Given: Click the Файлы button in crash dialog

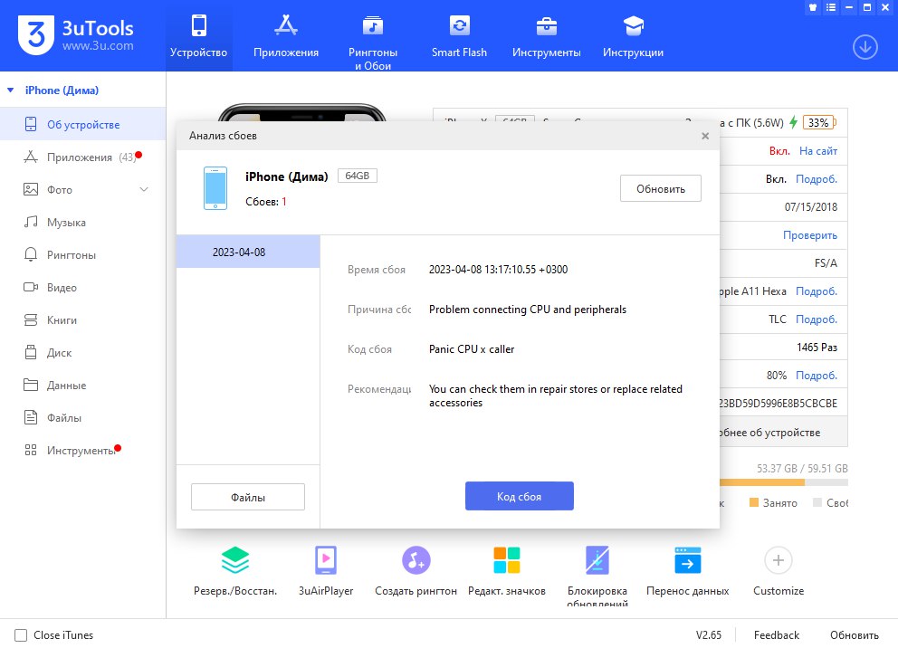Looking at the screenshot, I should 247,497.
